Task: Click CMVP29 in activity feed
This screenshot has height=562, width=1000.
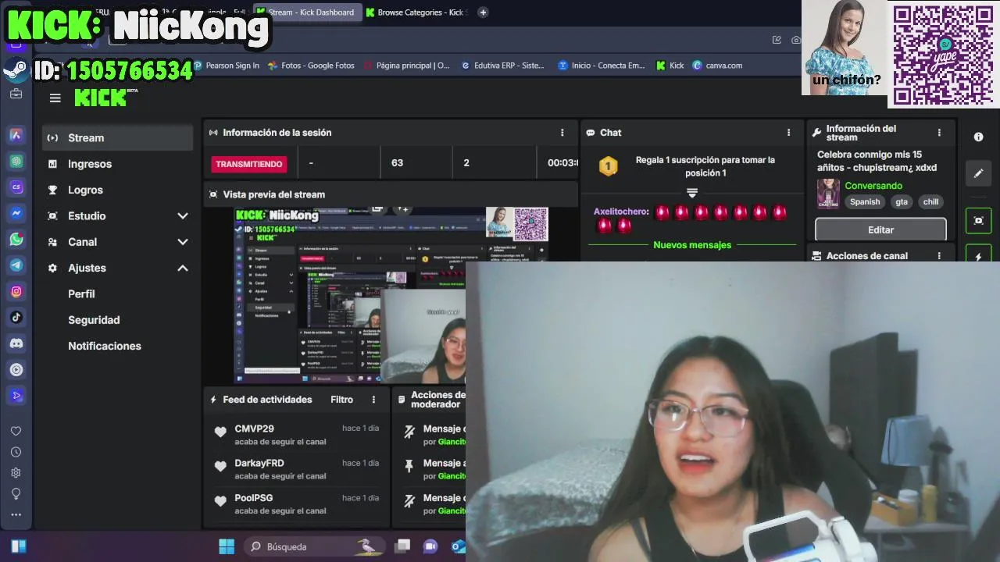Action: point(255,429)
